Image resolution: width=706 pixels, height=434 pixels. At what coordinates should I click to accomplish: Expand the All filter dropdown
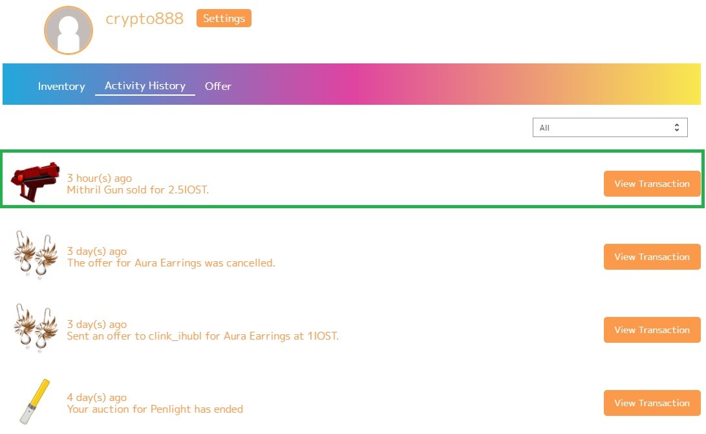[610, 127]
